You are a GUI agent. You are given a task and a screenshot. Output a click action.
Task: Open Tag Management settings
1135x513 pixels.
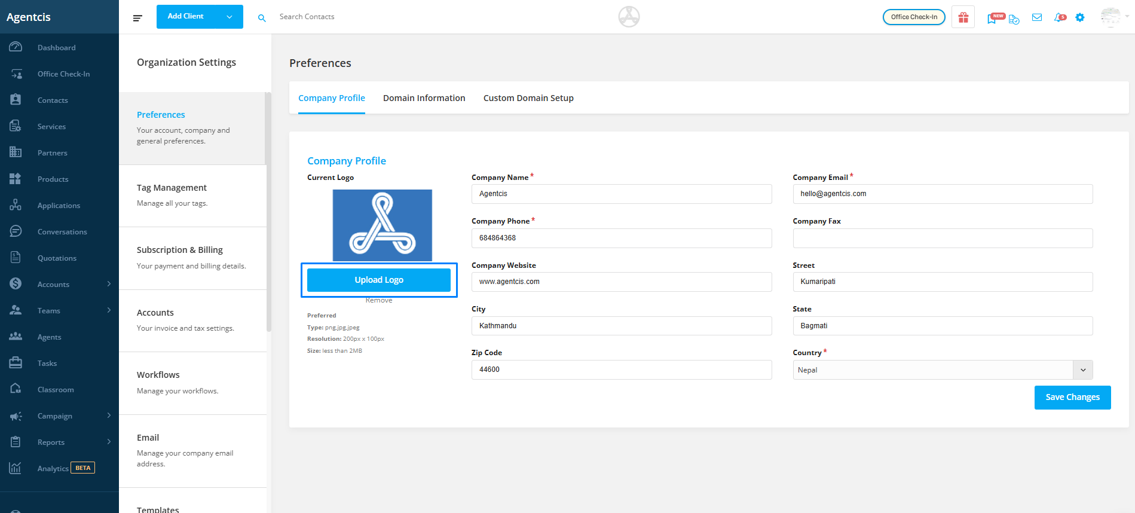(x=192, y=196)
